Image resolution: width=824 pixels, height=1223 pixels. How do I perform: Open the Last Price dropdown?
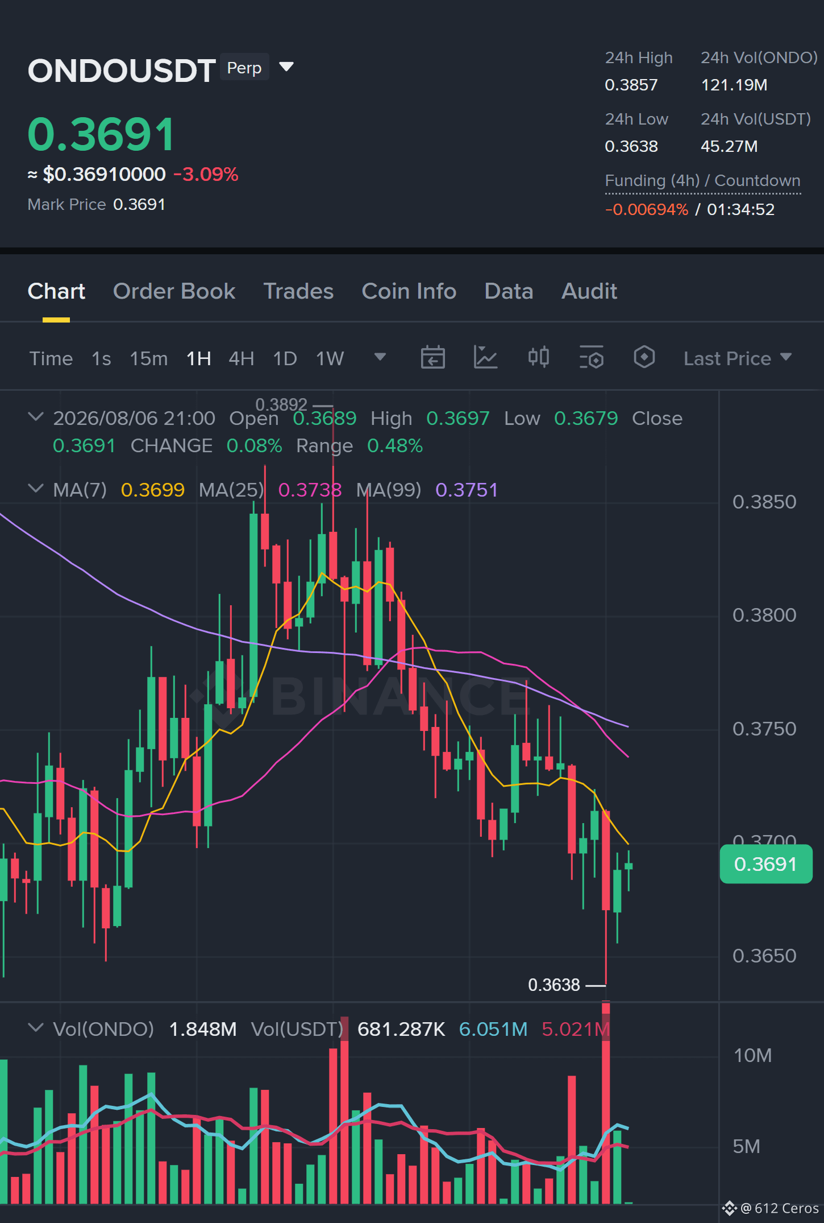coord(737,358)
